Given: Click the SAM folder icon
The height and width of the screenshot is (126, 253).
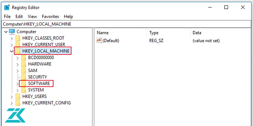Looking at the screenshot, I should tap(23, 71).
